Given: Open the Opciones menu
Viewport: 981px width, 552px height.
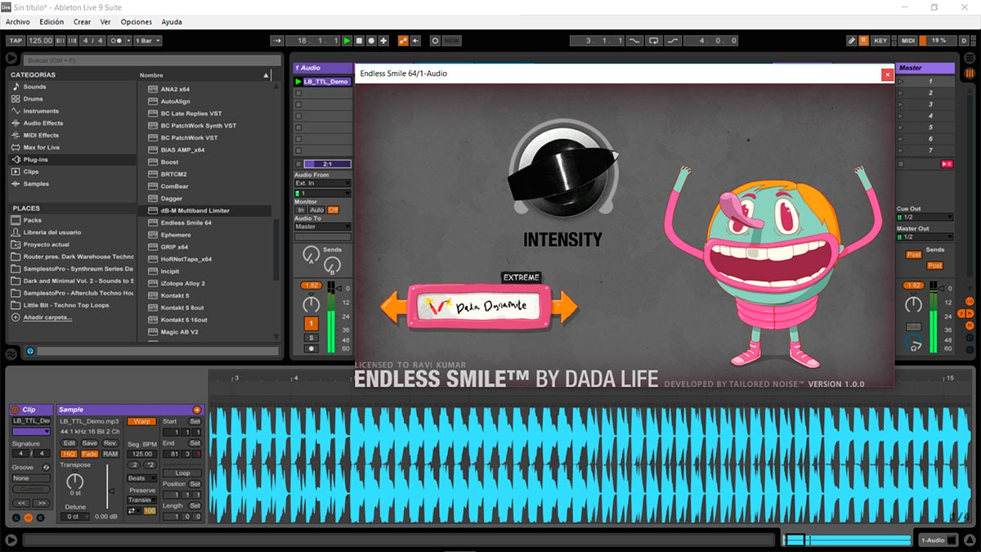Looking at the screenshot, I should point(137,22).
